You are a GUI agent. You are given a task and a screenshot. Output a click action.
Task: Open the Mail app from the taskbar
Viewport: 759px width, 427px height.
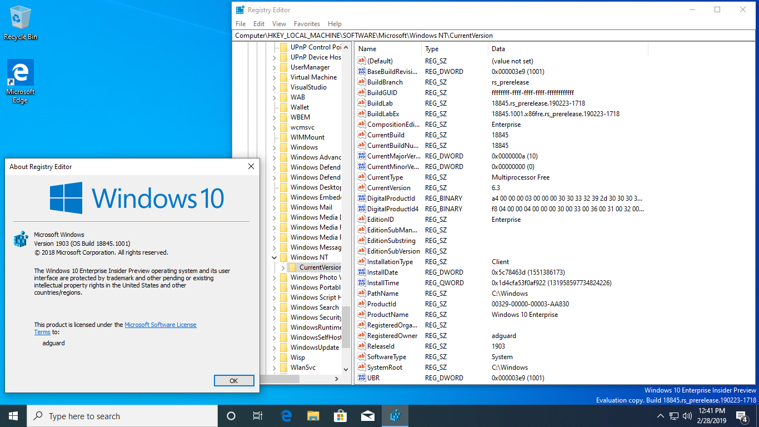pyautogui.click(x=367, y=416)
